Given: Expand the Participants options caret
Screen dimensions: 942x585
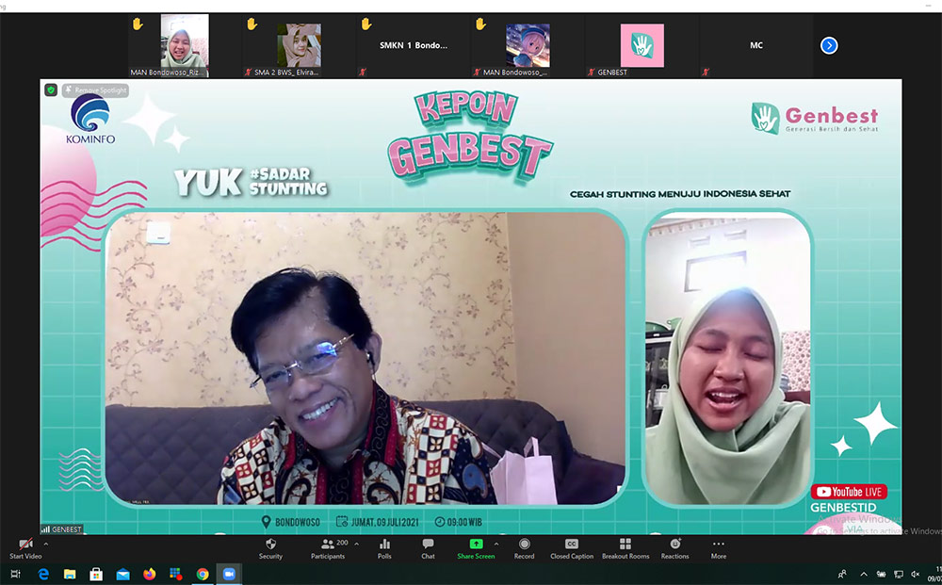Looking at the screenshot, I should click(356, 544).
